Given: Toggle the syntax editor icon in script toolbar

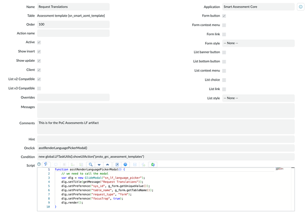Looking at the screenshot, I should pos(46,164).
